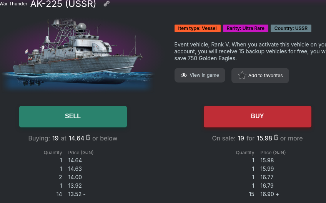Select the Rarity: Ultra Rare tag
The image size is (326, 203).
click(245, 28)
